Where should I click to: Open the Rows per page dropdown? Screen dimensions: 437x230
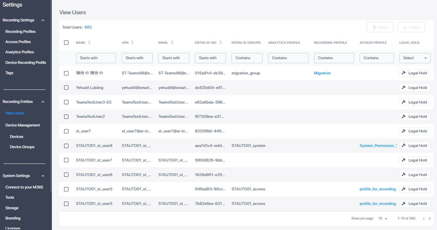(x=383, y=219)
